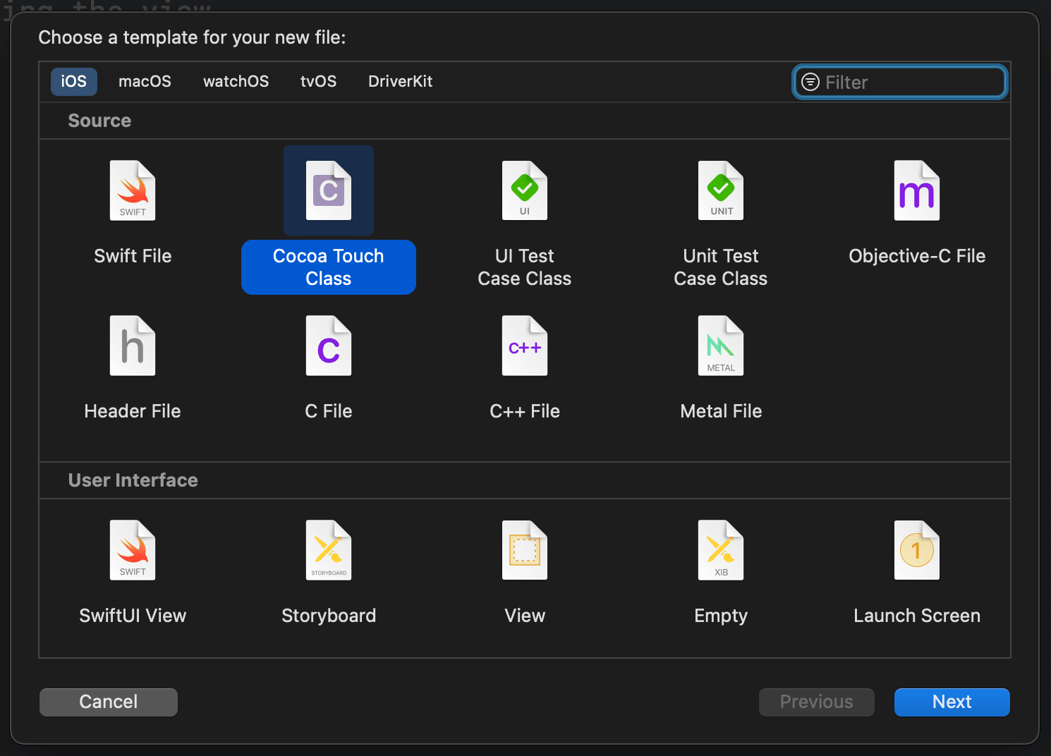Click the "Unit Test Case Class" label
The height and width of the screenshot is (756, 1051).
click(x=721, y=267)
